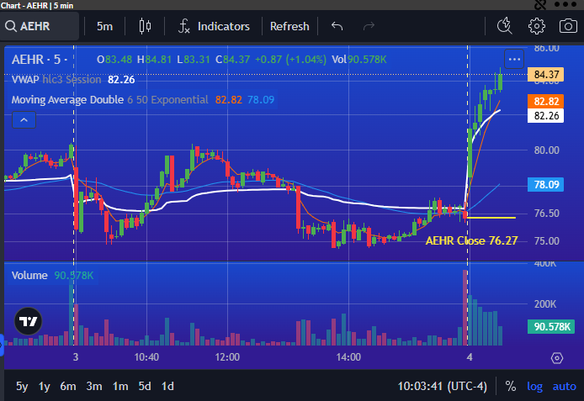Redo the chart action
The image size is (584, 401).
coord(369,26)
